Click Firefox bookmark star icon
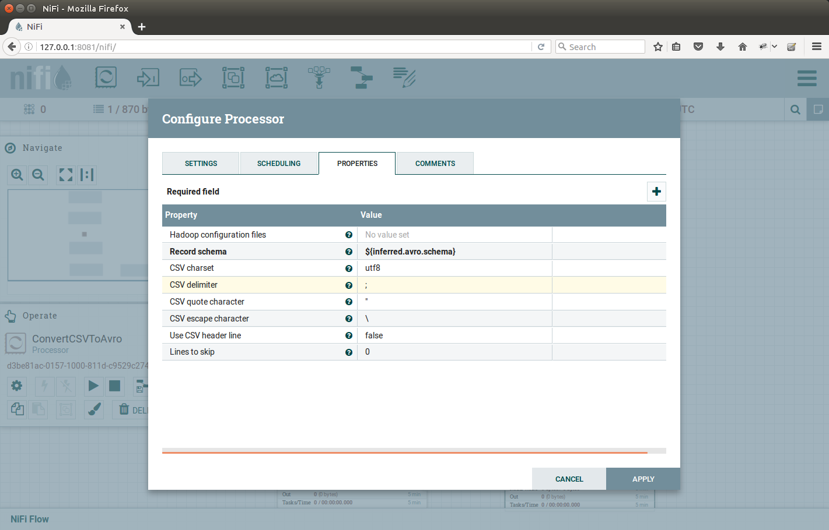The width and height of the screenshot is (829, 530). 658,47
